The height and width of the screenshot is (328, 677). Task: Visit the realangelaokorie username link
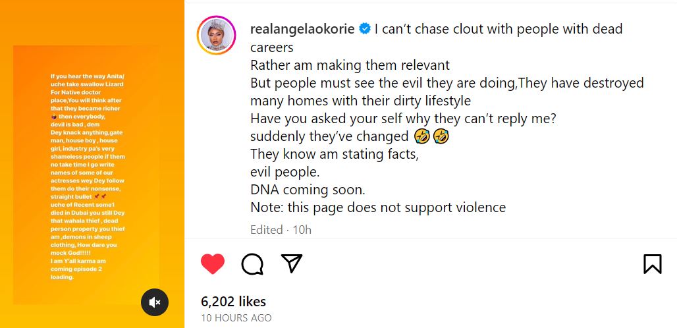coord(303,30)
